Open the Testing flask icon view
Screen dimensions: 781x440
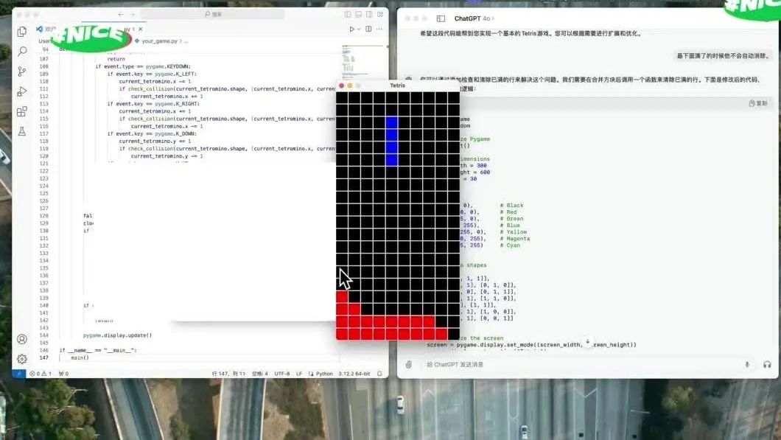click(22, 131)
